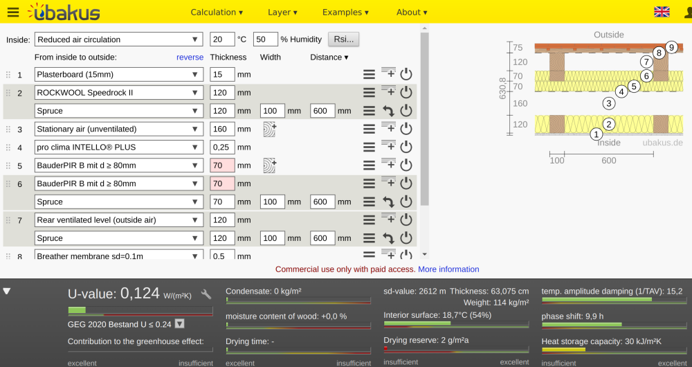Image resolution: width=692 pixels, height=367 pixels.
Task: Open options menu for ROCKWOOL Speedrock II row
Action: point(370,92)
